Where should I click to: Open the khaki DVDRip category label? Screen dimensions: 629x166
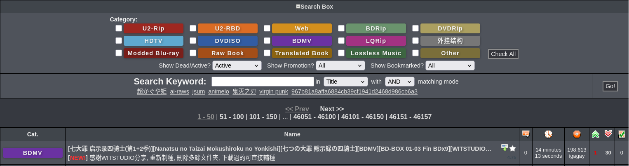pos(450,28)
